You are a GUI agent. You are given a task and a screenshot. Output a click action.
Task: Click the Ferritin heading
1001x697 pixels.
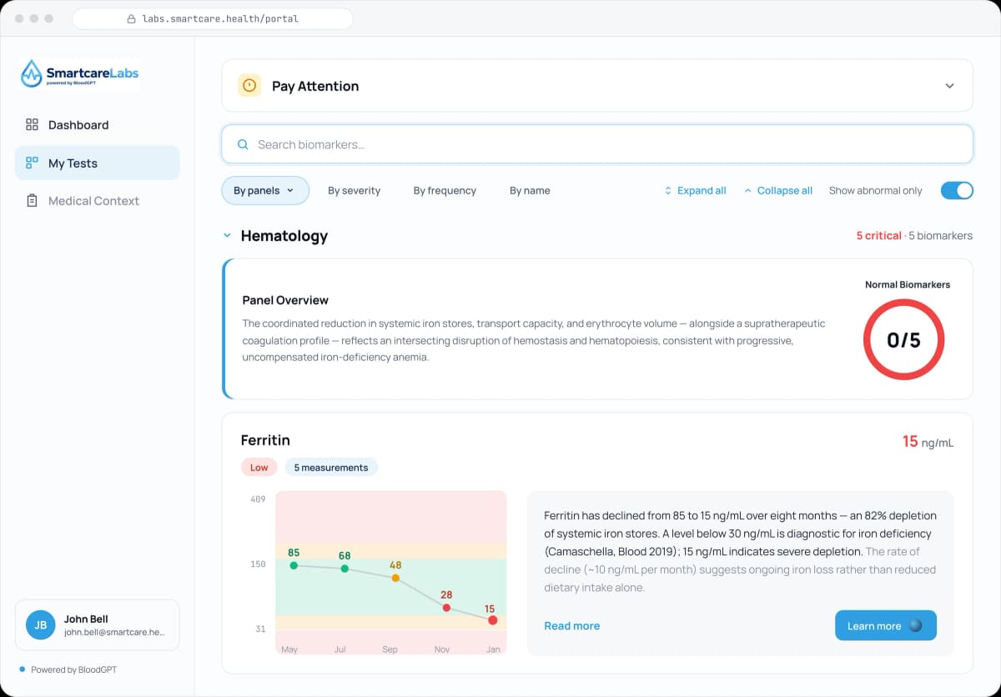click(x=265, y=440)
